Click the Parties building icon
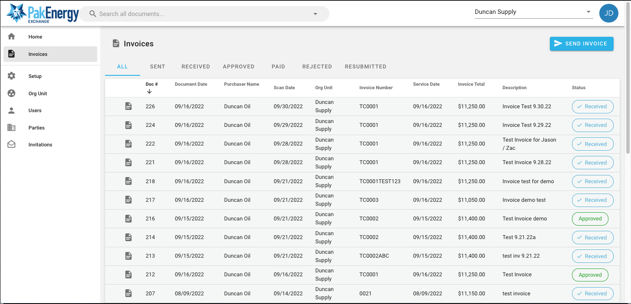This screenshot has width=631, height=304. coord(12,128)
